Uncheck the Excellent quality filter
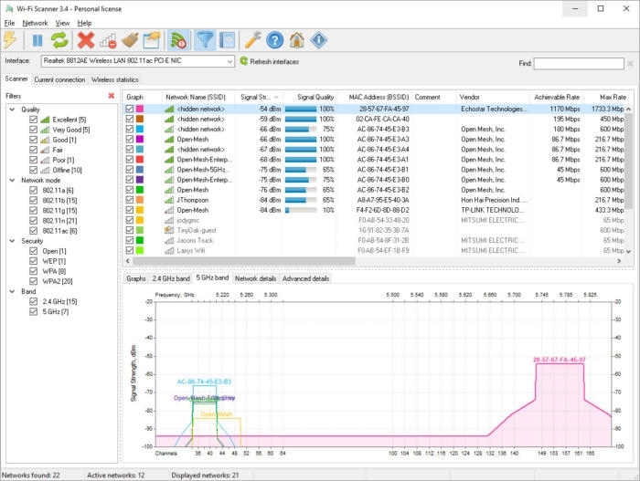 (34, 120)
